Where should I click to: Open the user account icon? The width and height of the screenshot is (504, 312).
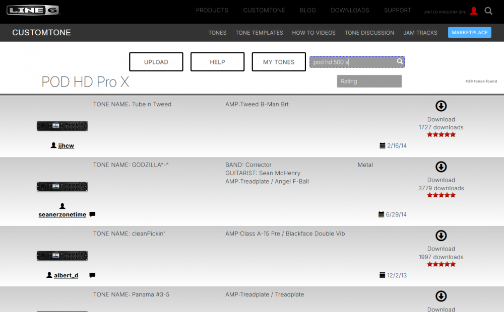[x=473, y=11]
